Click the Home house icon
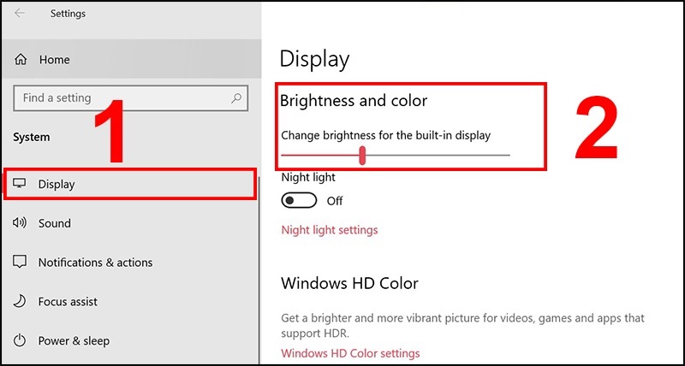 tap(21, 59)
